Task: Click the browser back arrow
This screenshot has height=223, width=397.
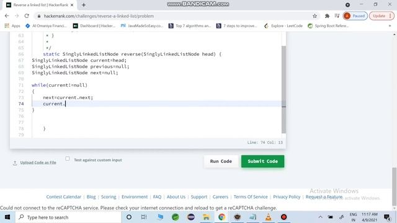Action: point(7,16)
